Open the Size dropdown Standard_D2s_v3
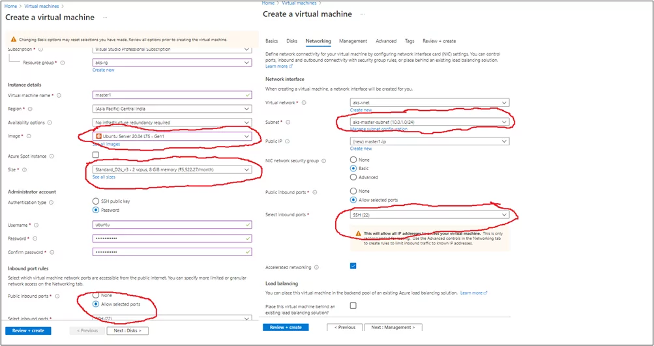 172,169
